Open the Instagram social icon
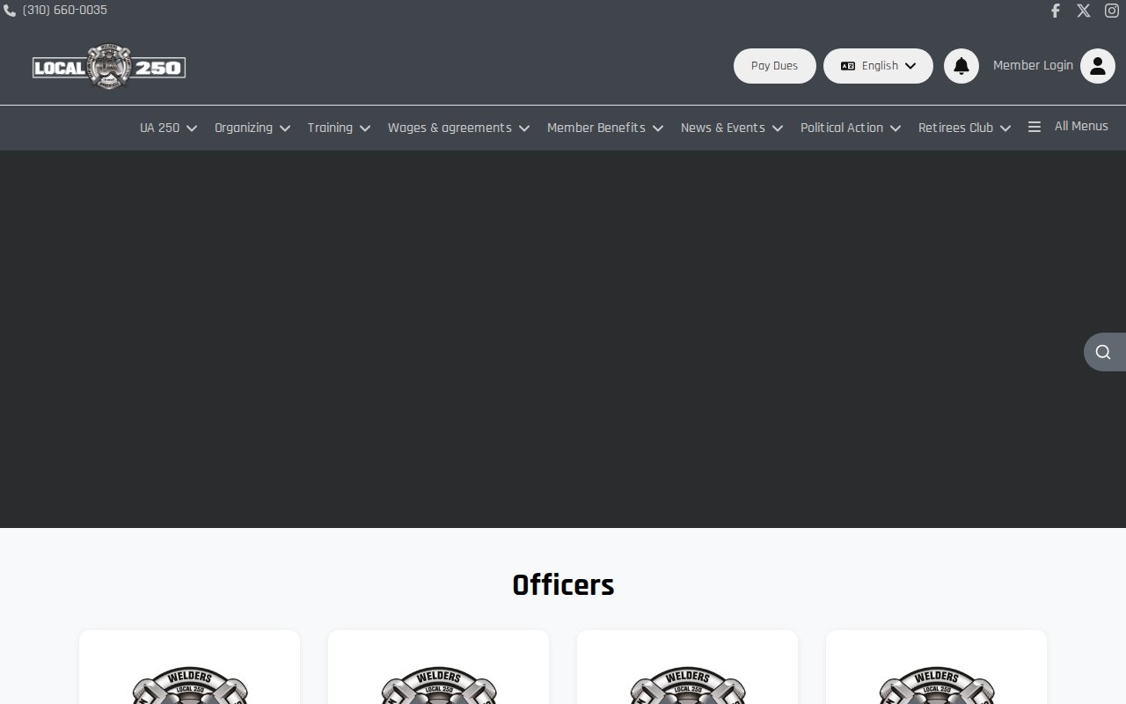The width and height of the screenshot is (1126, 704). (x=1112, y=11)
